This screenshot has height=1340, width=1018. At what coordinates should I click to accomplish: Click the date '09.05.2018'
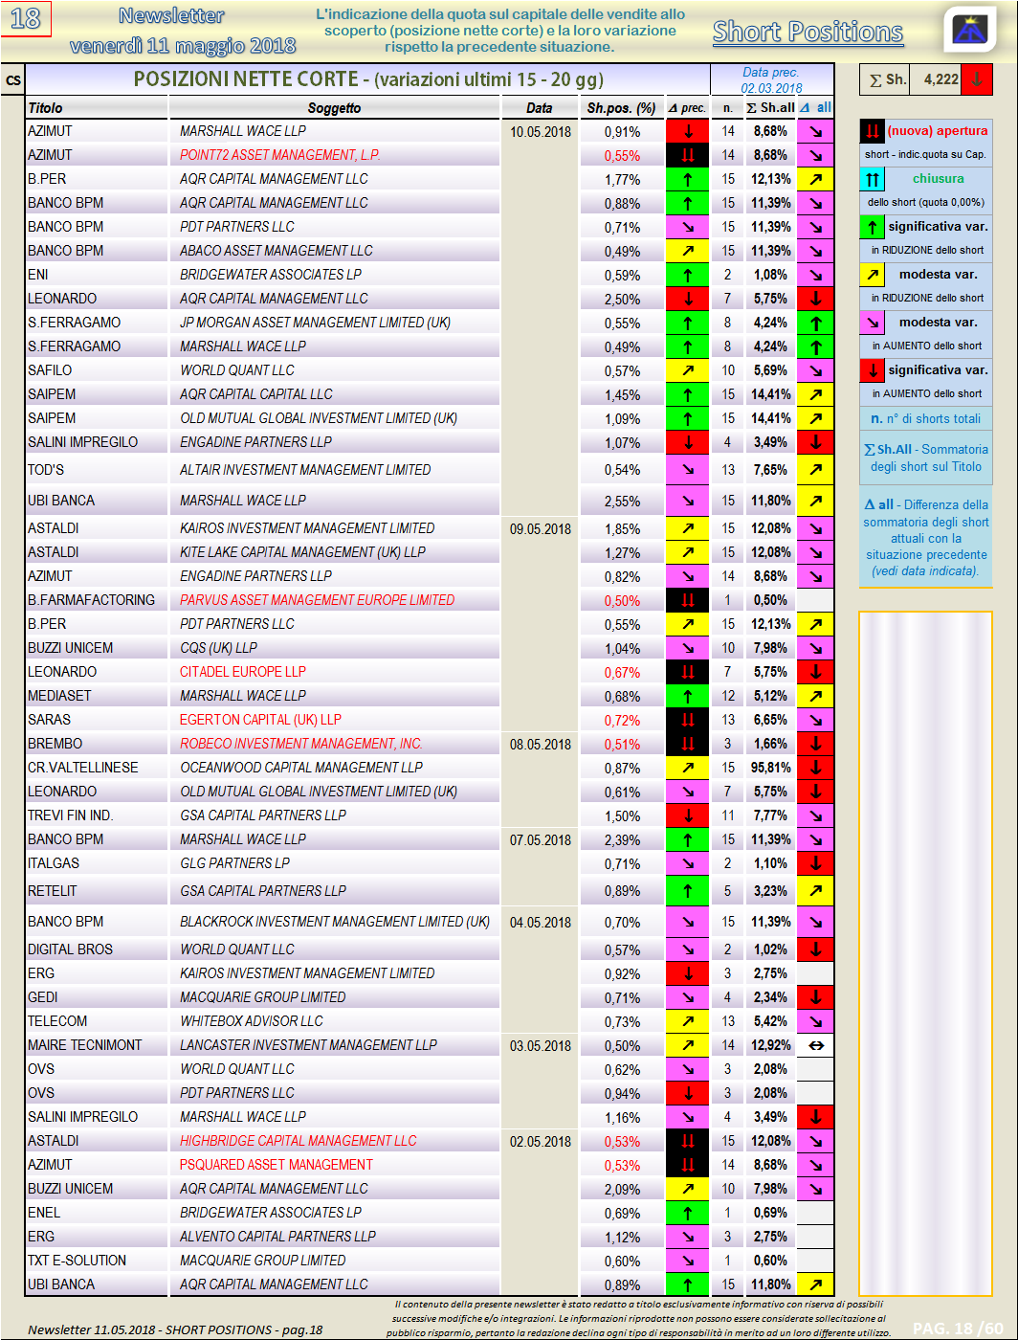point(541,528)
